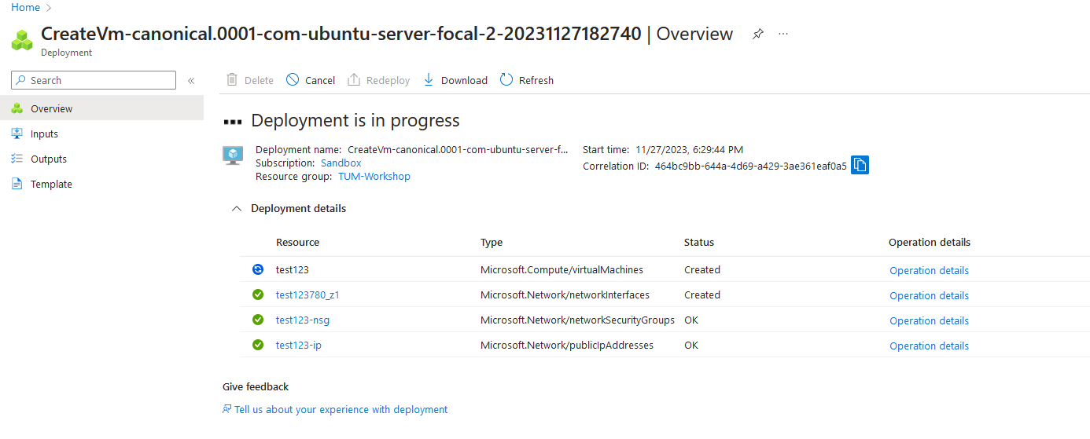Open the TUM-Workshop resource group link

(374, 177)
